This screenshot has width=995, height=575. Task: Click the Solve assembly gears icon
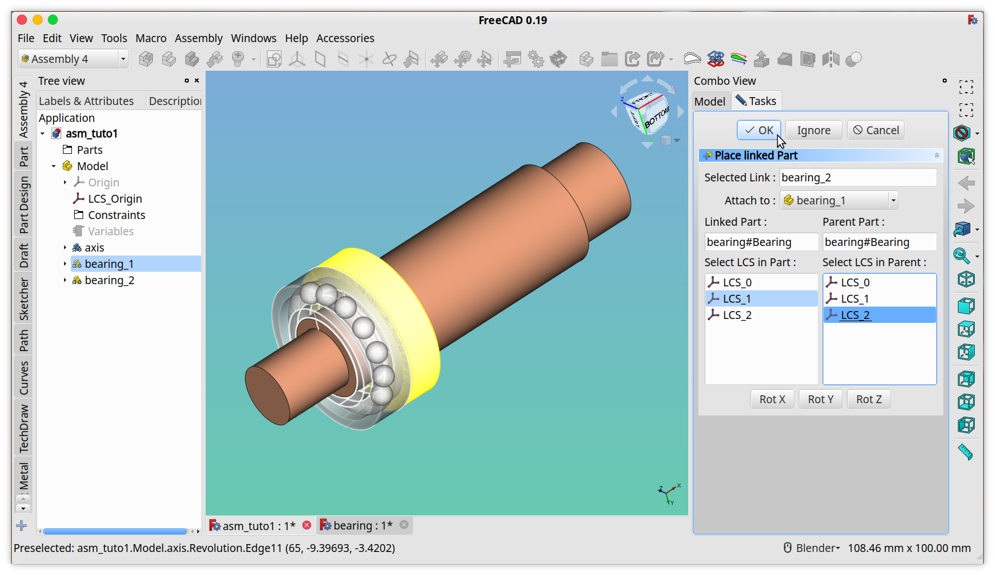[536, 59]
